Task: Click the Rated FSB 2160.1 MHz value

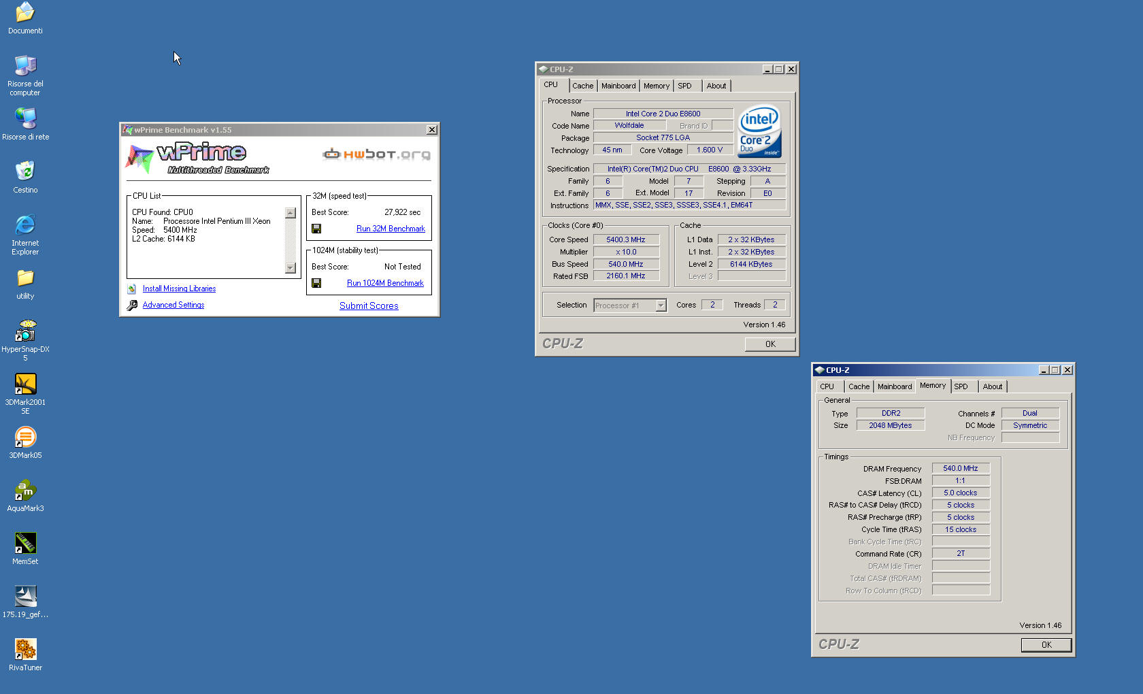Action: click(x=626, y=276)
